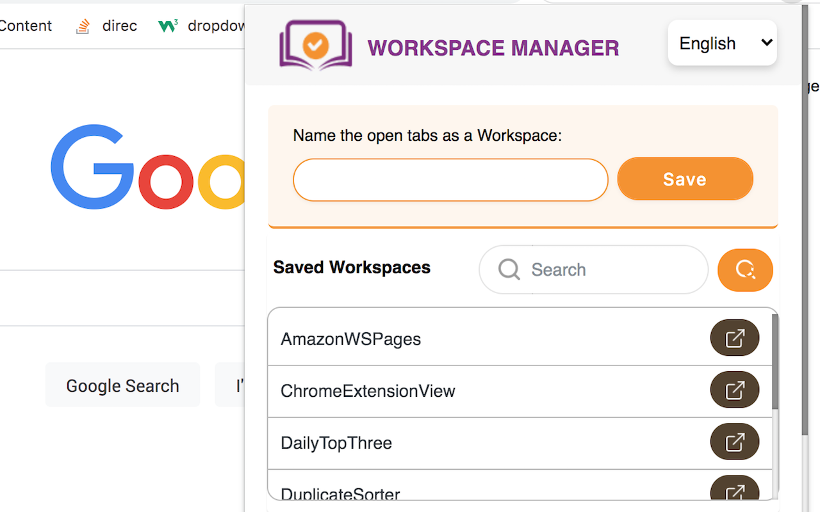Click the Workspace Manager book logo
This screenshot has width=820, height=512.
[315, 45]
